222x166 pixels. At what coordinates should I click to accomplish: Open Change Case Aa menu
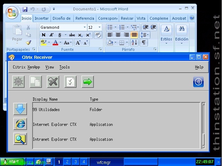[68, 43]
